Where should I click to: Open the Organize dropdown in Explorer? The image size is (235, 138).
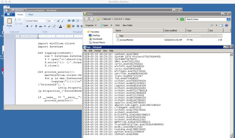pyautogui.click(x=91, y=25)
